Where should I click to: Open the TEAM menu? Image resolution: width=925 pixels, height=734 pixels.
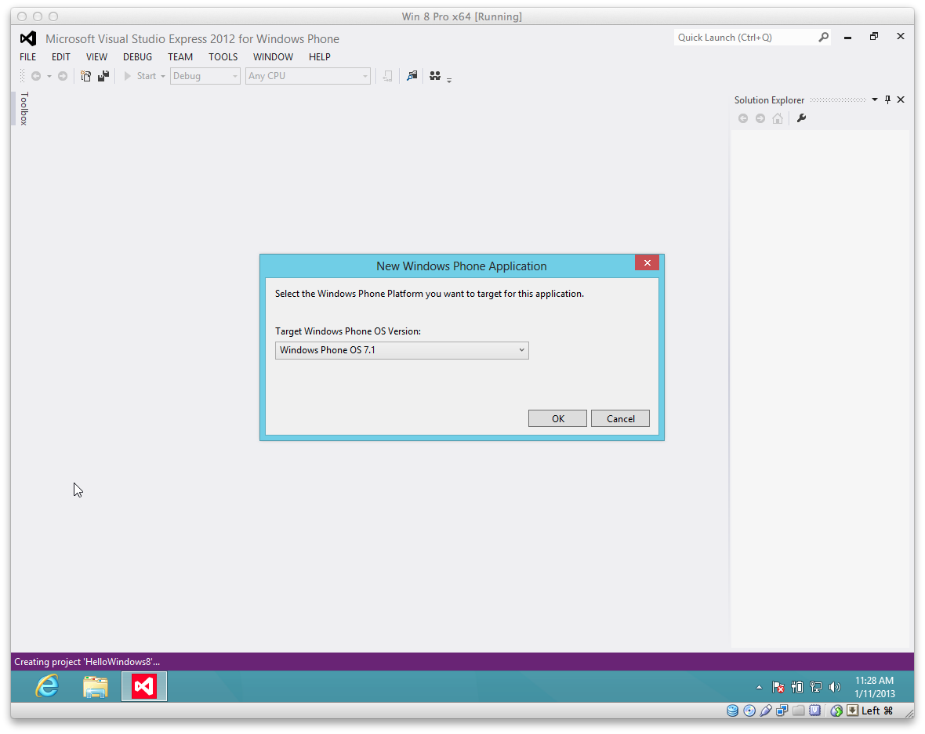[x=180, y=56]
